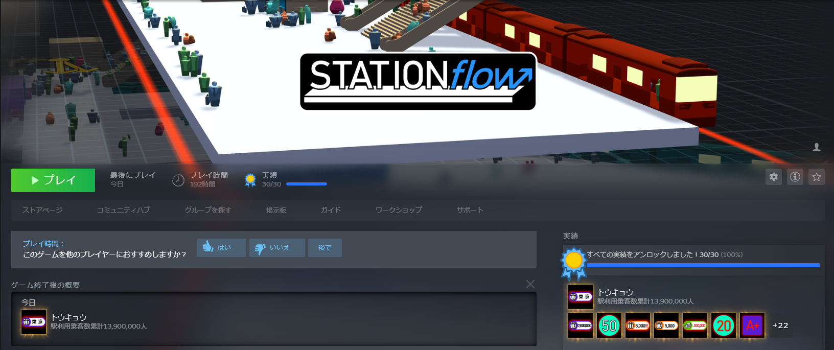Click achievement progress bar in right panel
The width and height of the screenshot is (834, 350).
(x=703, y=265)
